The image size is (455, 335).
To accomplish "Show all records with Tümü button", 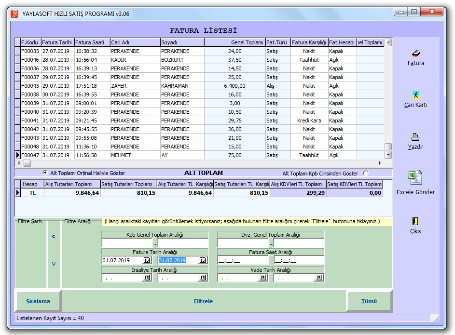I will tap(369, 301).
